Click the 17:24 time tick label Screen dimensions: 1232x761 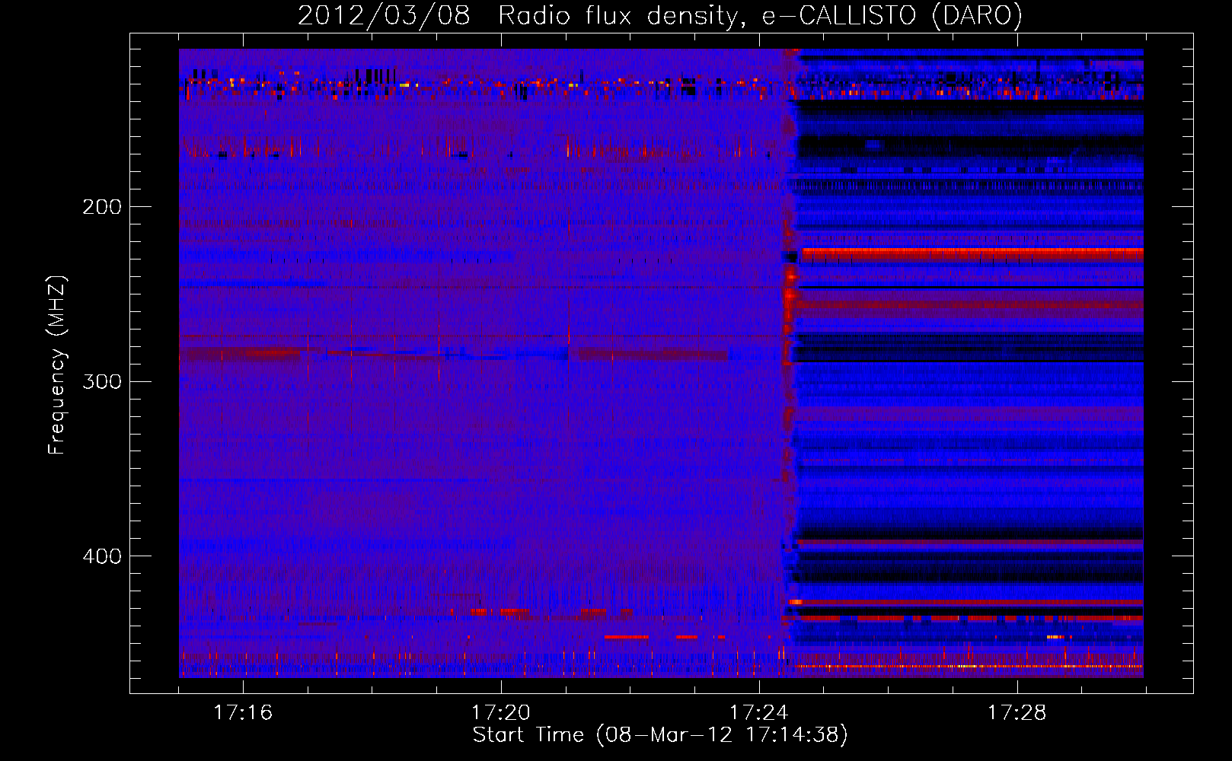pyautogui.click(x=759, y=712)
